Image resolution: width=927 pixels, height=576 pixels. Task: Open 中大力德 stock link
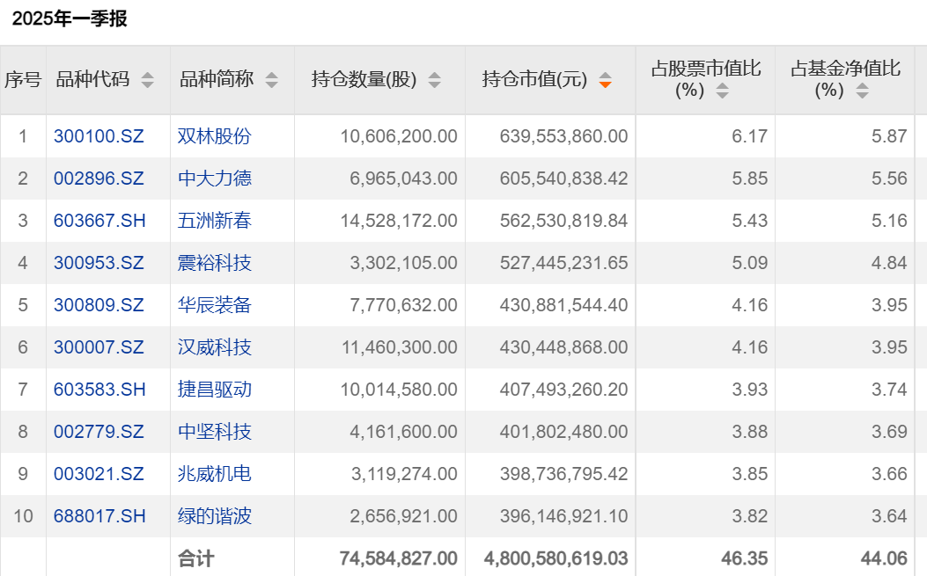point(215,179)
